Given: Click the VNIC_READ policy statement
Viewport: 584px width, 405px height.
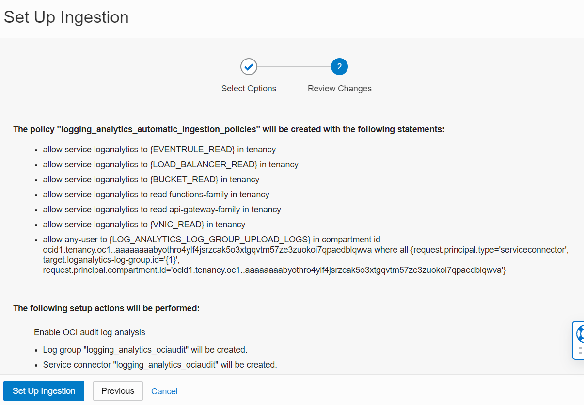Looking at the screenshot, I should point(144,225).
